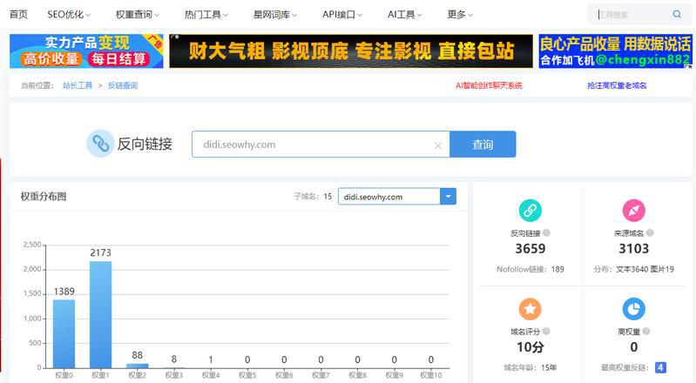The height and width of the screenshot is (383, 696).
Task: Open the help tooltip icon next to 来源域名
Action: tap(650, 232)
